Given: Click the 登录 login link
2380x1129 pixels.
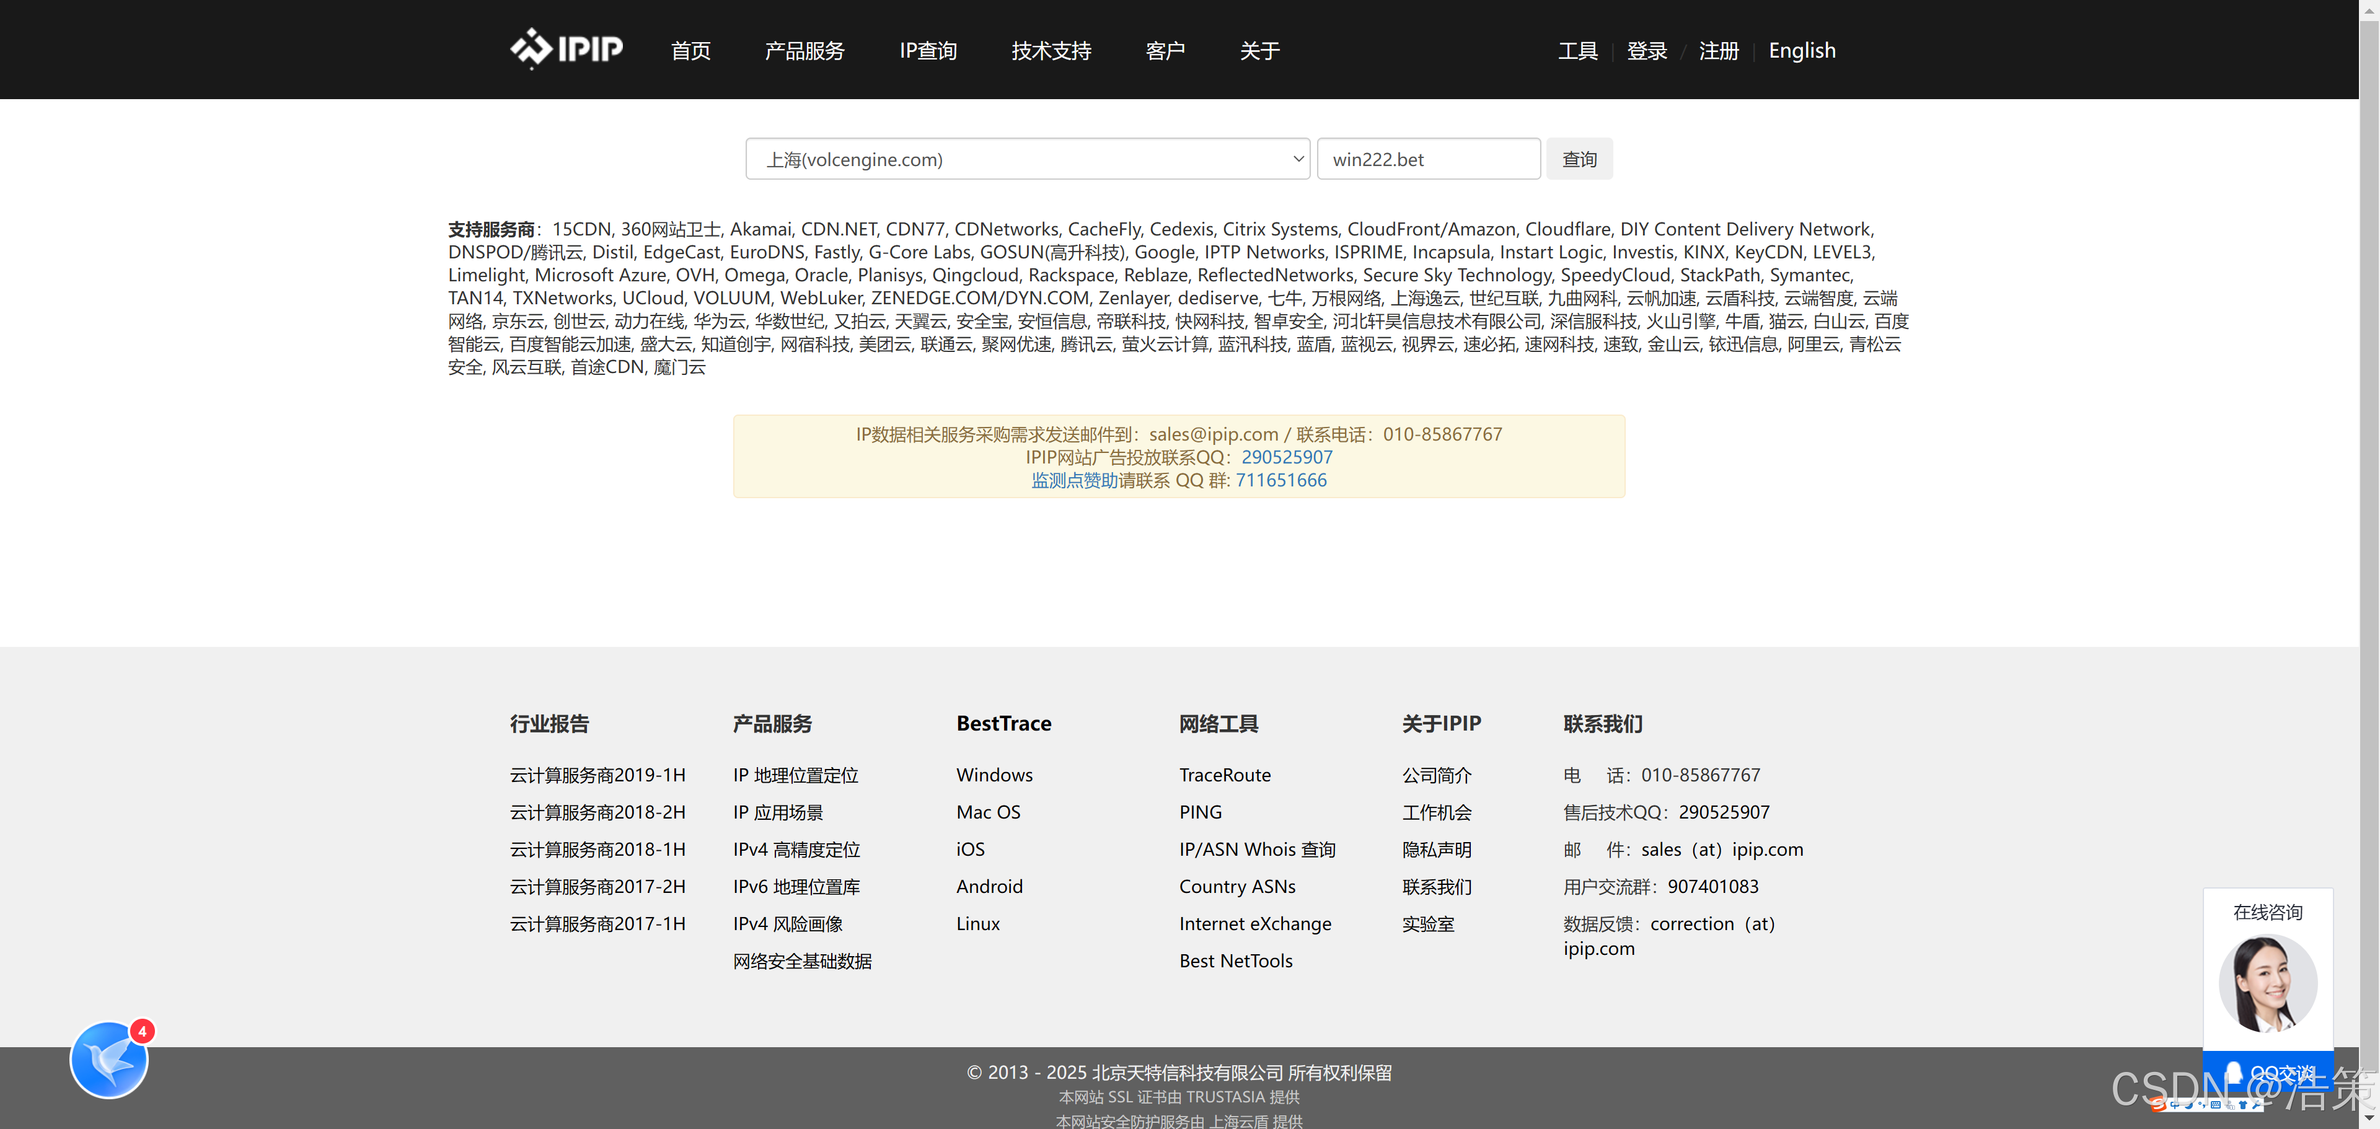Looking at the screenshot, I should (x=1646, y=51).
